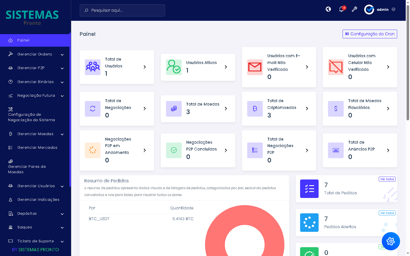The image size is (410, 256).
Task: Open Gerenciar Mercados in sidebar
Action: tap(37, 148)
